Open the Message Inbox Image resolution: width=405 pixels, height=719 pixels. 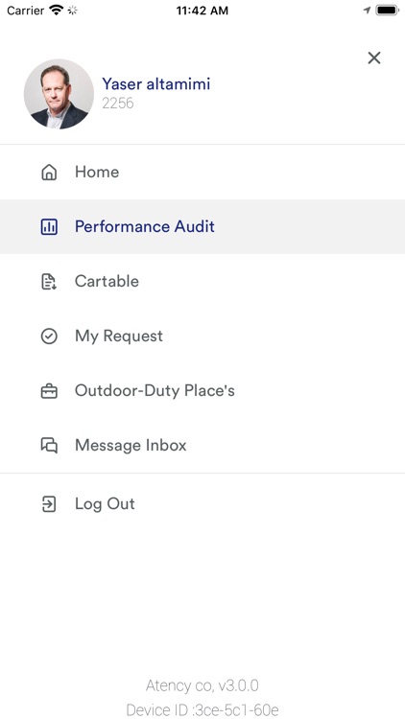coord(202,445)
